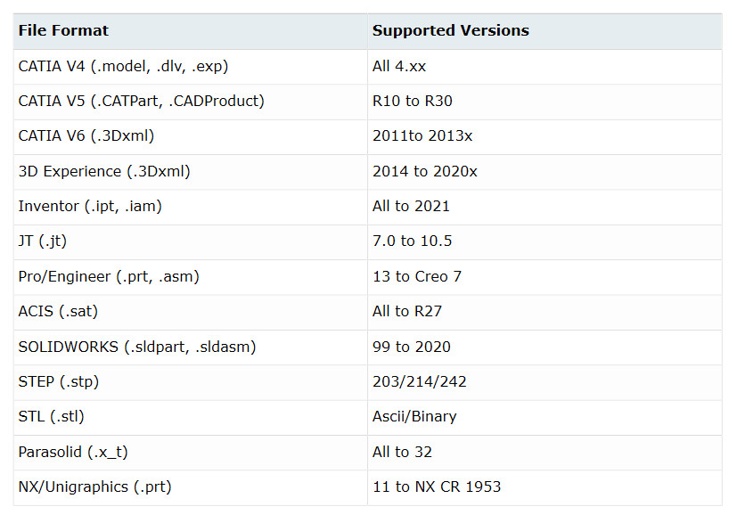Select the Inventor (.ipt, .iam) cell
This screenshot has height=515, width=737.
point(90,207)
